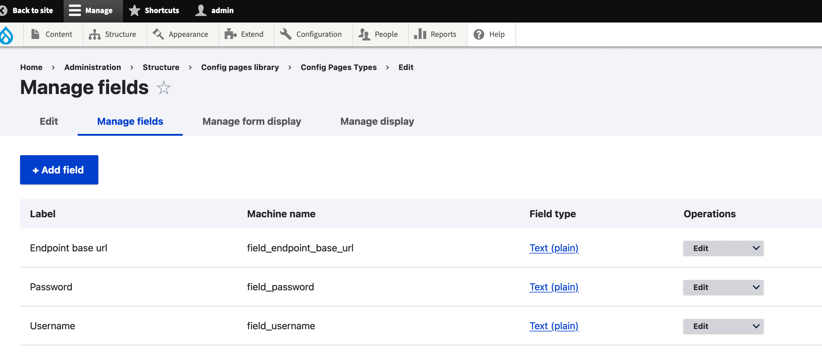Click the Password label cell
The width and height of the screenshot is (822, 353).
click(x=51, y=287)
